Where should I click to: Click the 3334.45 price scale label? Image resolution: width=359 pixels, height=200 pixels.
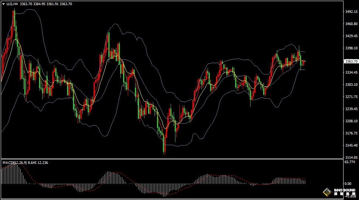coord(351,73)
